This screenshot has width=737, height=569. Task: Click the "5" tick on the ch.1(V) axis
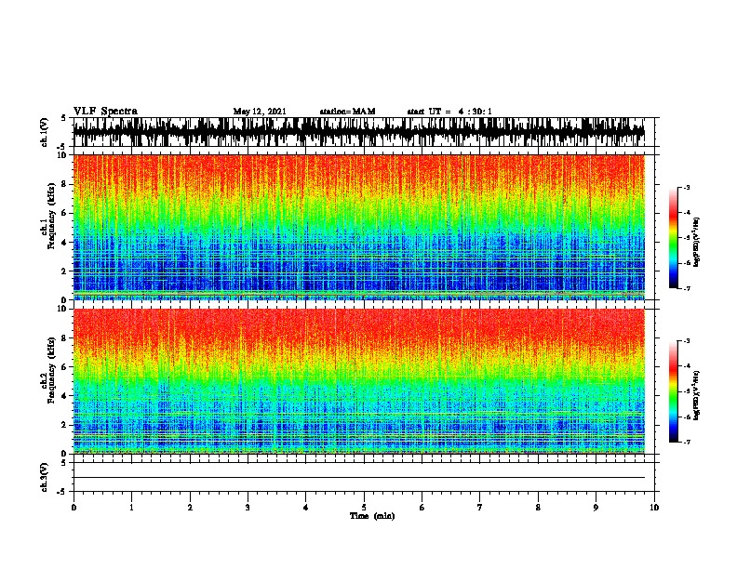[x=64, y=118]
